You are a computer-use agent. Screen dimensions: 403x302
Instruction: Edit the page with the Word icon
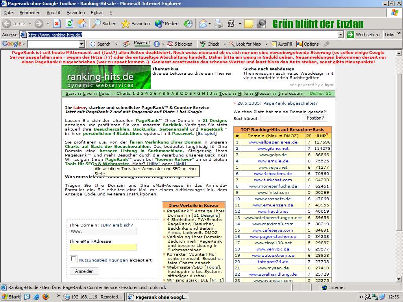[x=231, y=24]
